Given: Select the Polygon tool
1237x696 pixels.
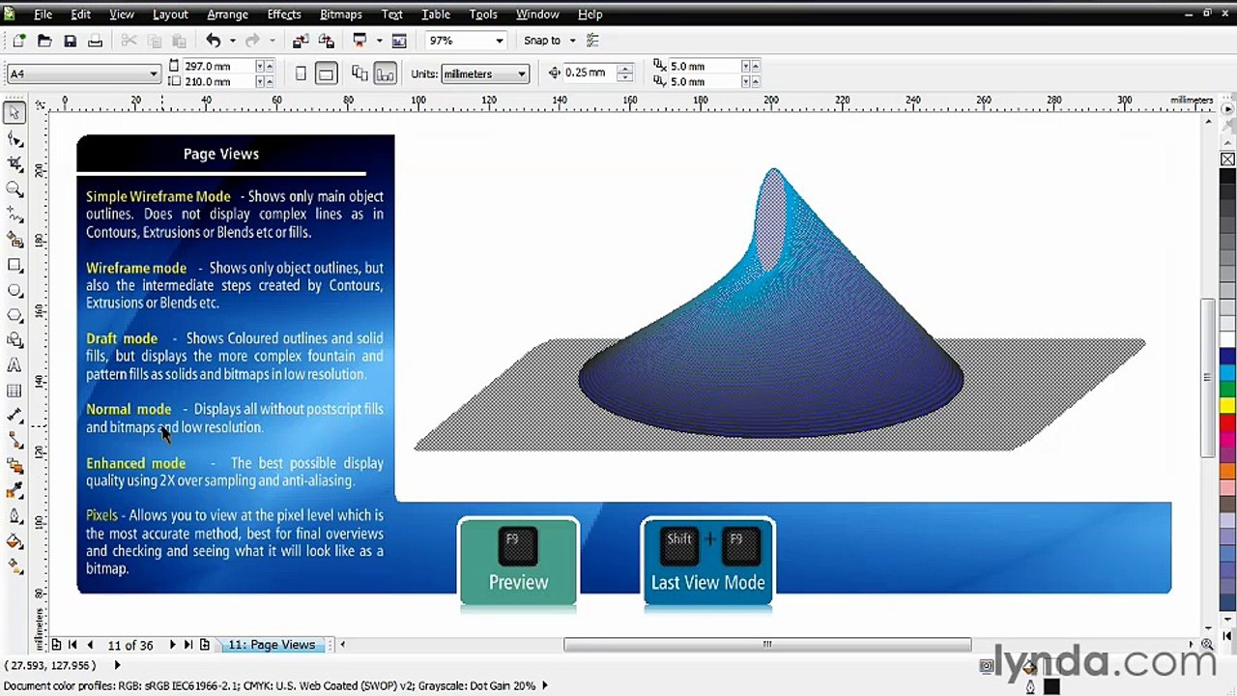Looking at the screenshot, I should [x=14, y=314].
